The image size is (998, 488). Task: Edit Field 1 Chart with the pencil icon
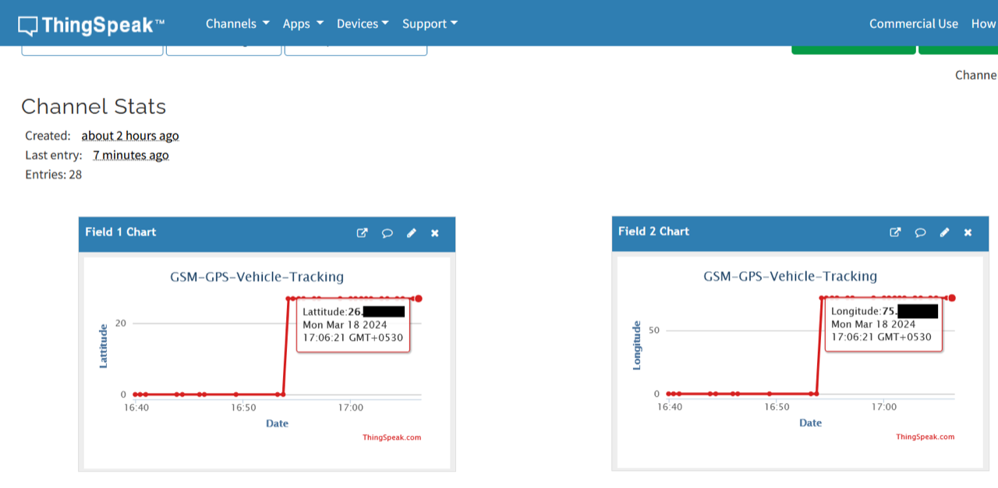pos(412,232)
